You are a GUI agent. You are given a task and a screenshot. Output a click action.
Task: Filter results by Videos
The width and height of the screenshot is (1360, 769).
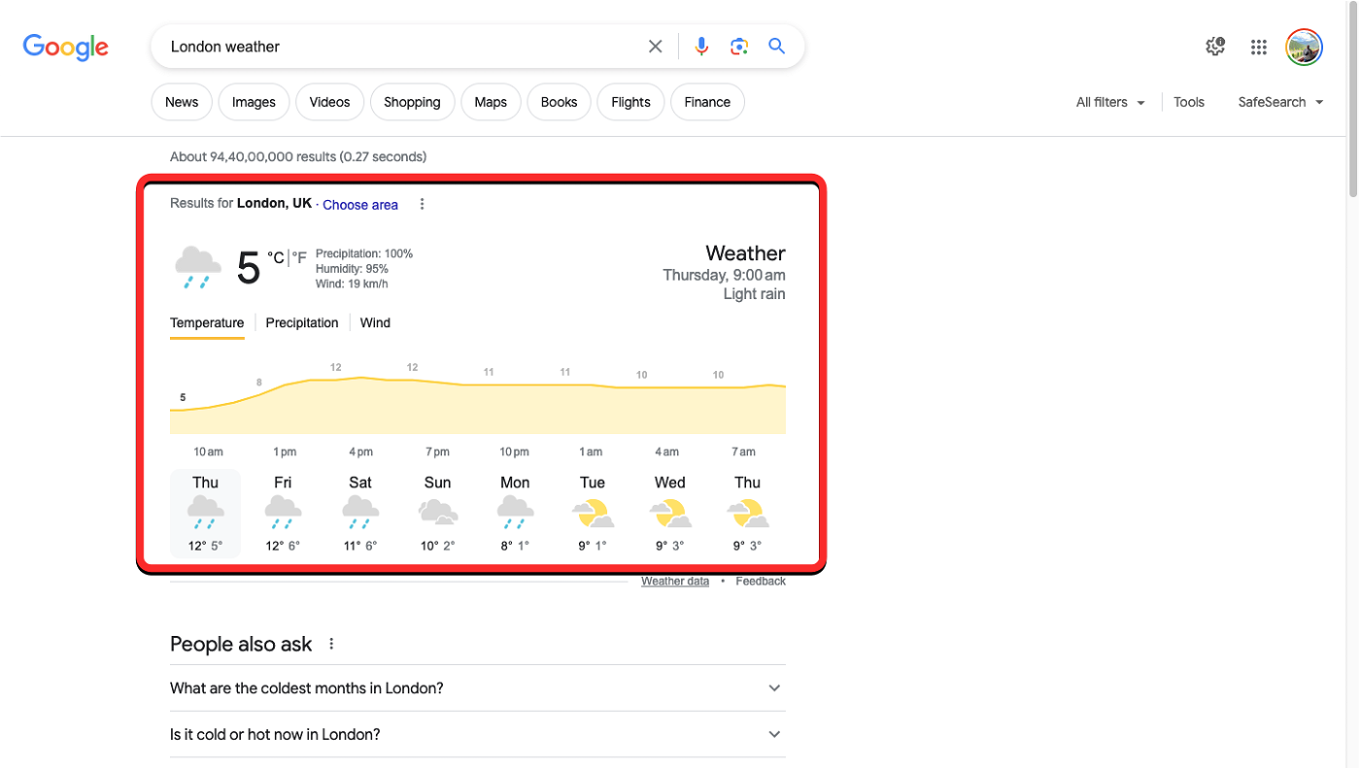(329, 102)
